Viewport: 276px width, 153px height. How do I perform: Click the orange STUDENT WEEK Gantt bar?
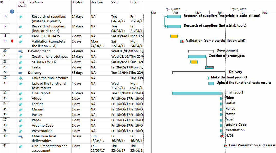(194, 62)
